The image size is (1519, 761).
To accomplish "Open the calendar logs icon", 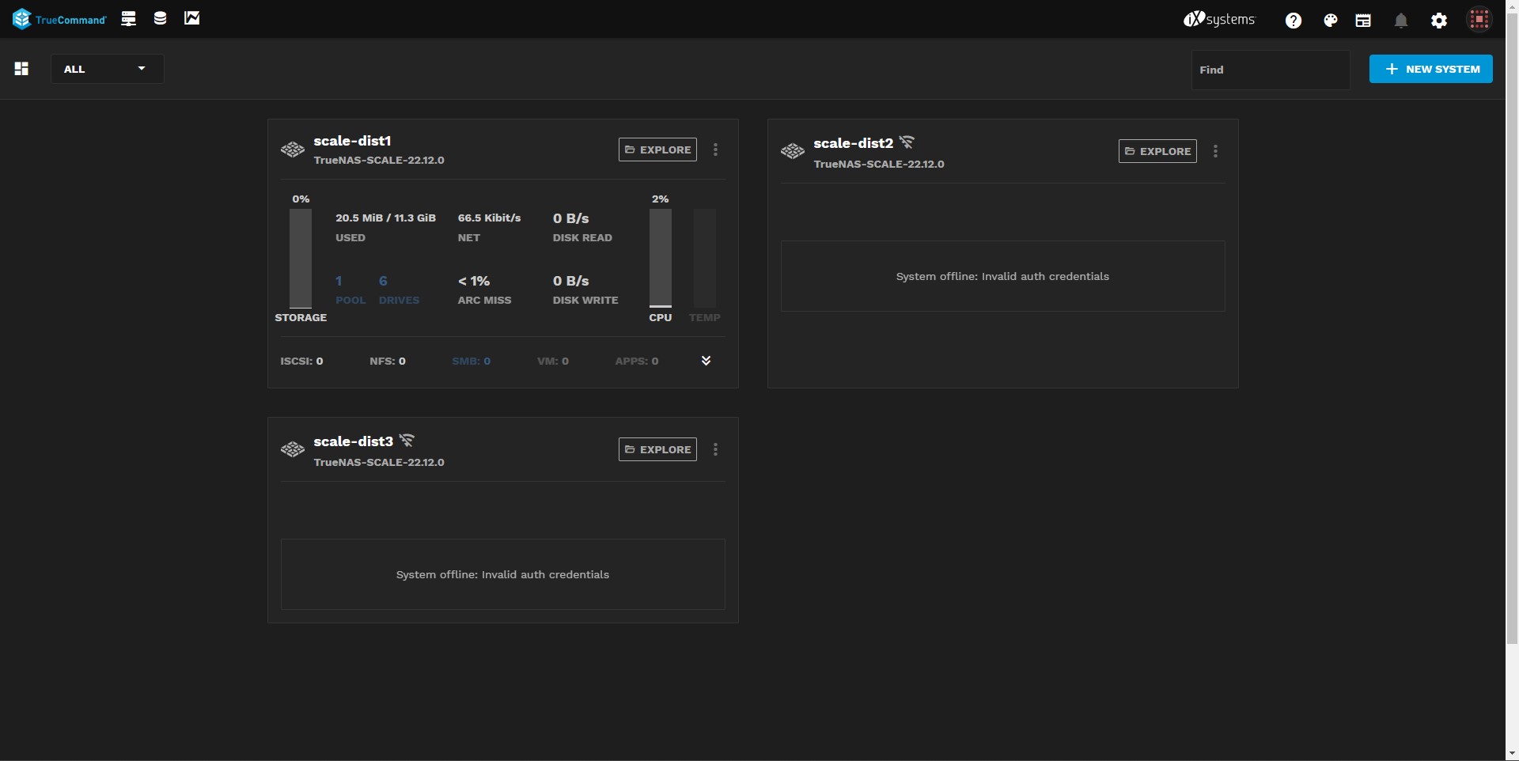I will pyautogui.click(x=1363, y=21).
